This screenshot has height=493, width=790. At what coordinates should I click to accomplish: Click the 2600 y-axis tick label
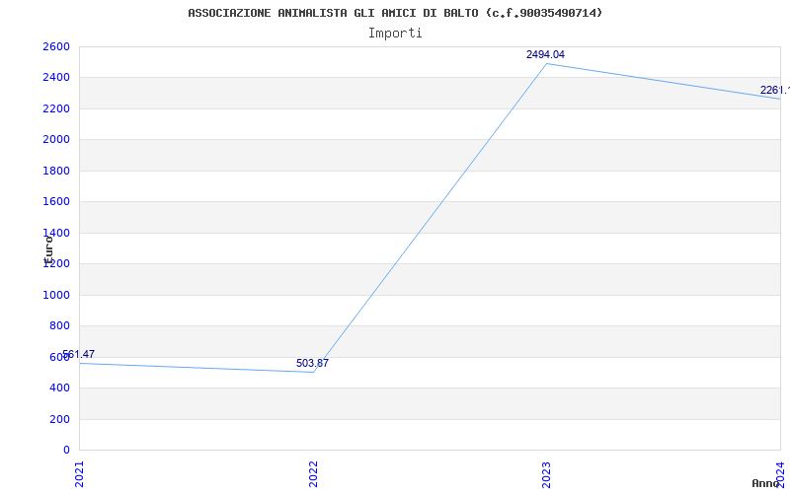pos(56,46)
